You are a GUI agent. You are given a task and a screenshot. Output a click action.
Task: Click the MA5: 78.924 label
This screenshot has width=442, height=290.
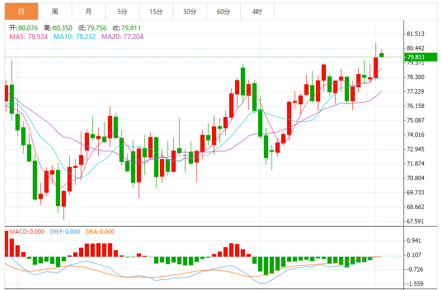point(29,37)
